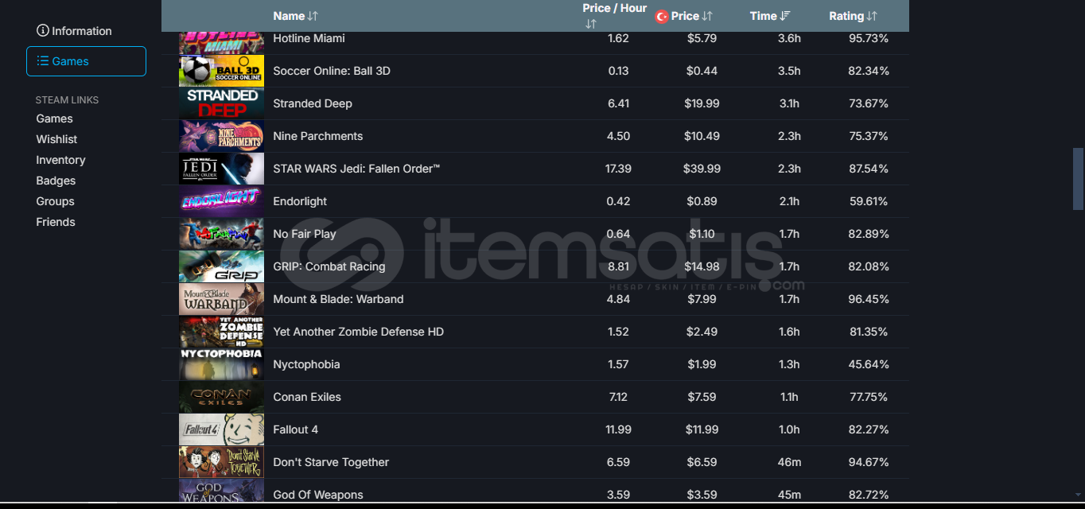
Task: Click the Mount & Blade: Warband thumbnail
Action: click(x=221, y=299)
